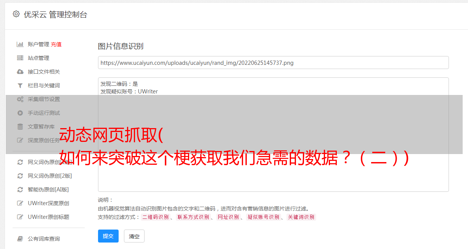Open 接口文件相关 menu item

tap(44, 72)
